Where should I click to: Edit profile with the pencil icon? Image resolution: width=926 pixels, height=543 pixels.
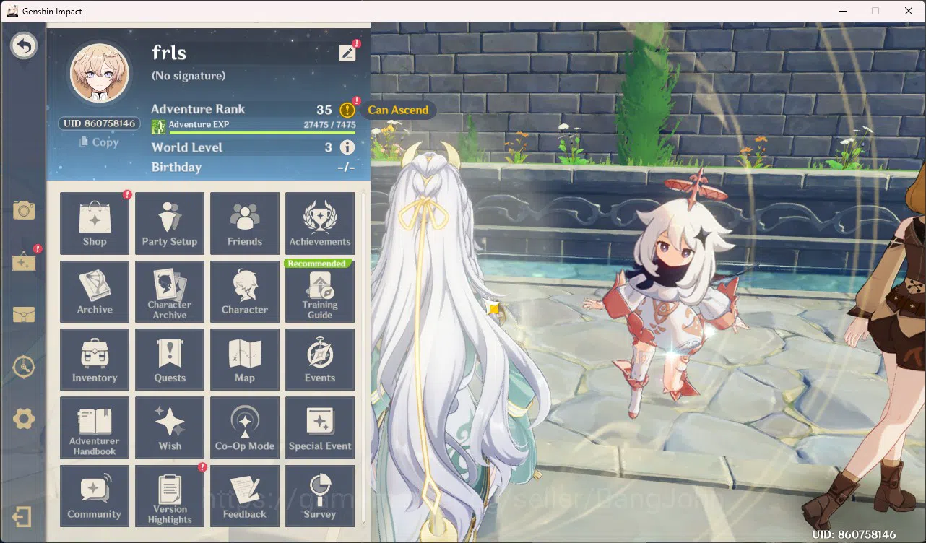(x=347, y=52)
